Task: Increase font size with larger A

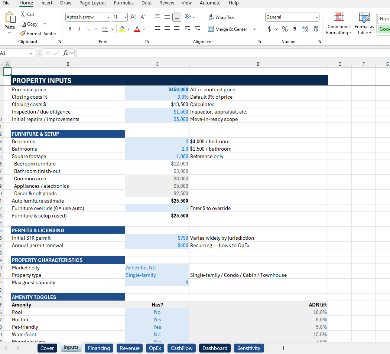Action: pos(133,17)
